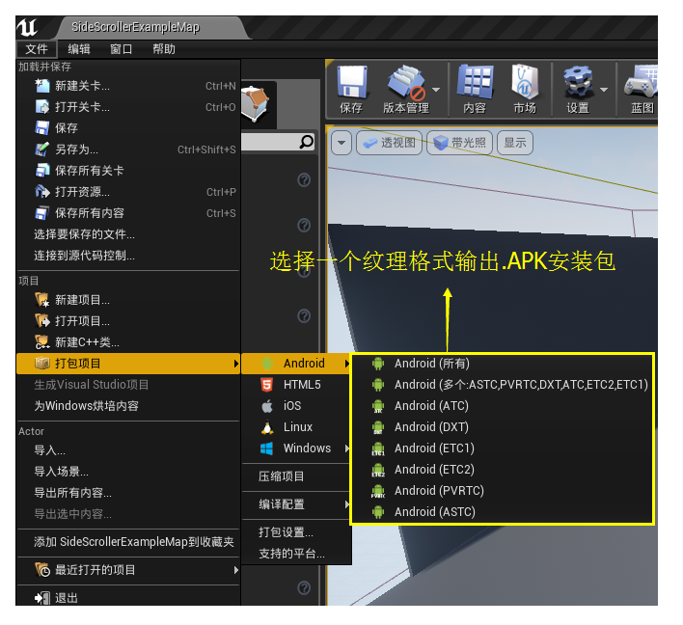Click the 保存所有内容 save all icon
Viewport: 683px width, 625px height.
click(42, 213)
